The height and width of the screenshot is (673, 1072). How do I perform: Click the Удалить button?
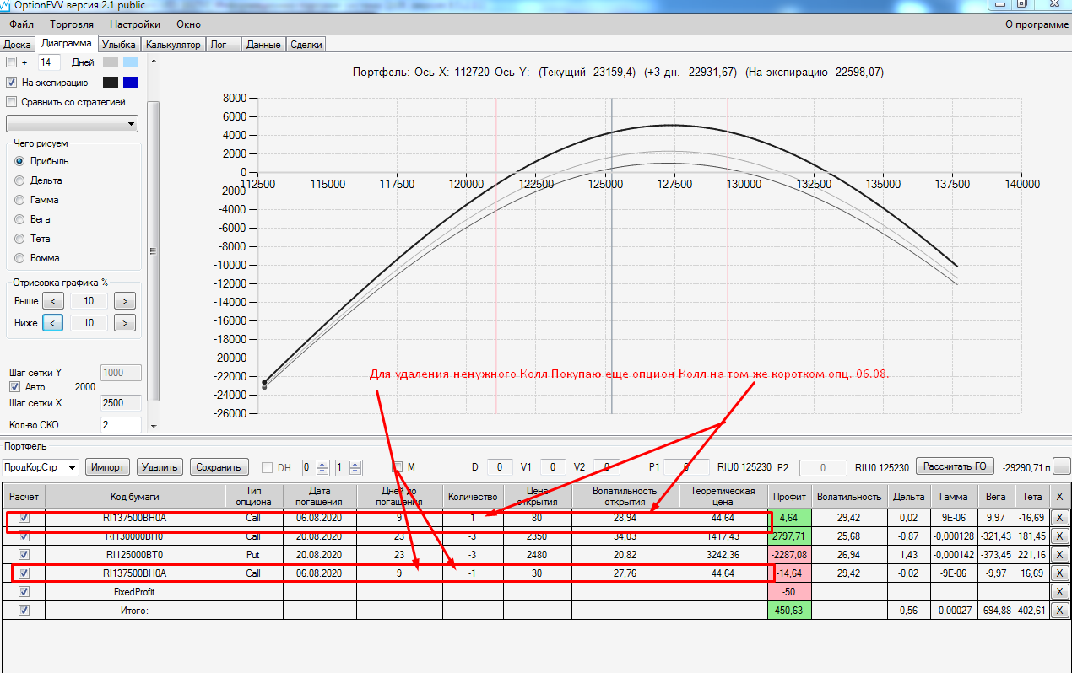point(160,467)
